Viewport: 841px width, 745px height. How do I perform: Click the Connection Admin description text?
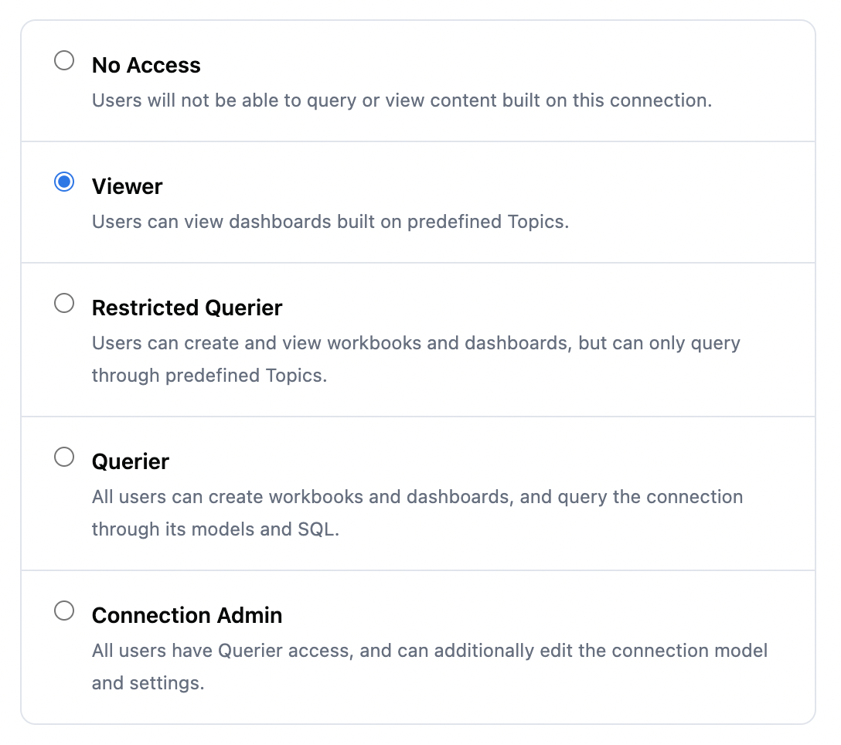point(430,651)
